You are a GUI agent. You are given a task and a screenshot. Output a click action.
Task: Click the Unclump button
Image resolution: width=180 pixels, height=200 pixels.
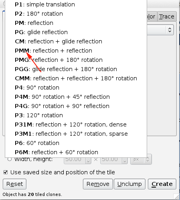click(x=129, y=184)
